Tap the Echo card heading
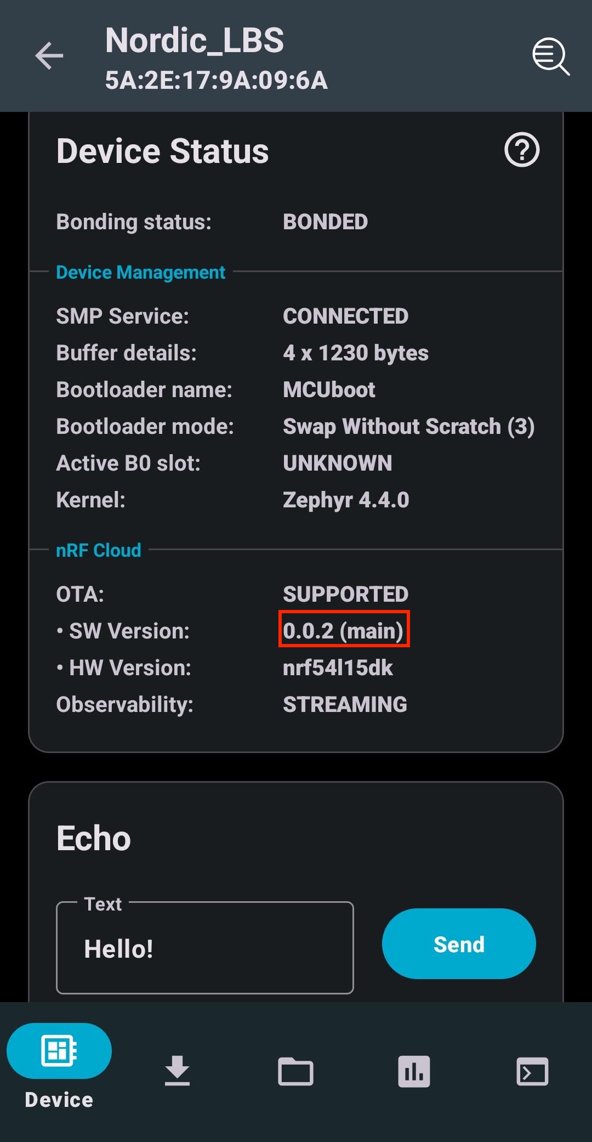The image size is (592, 1142). click(94, 839)
